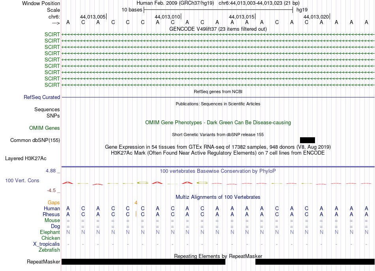Click the Gaps row label
Viewport: 375px width, 271px height.
click(x=54, y=203)
